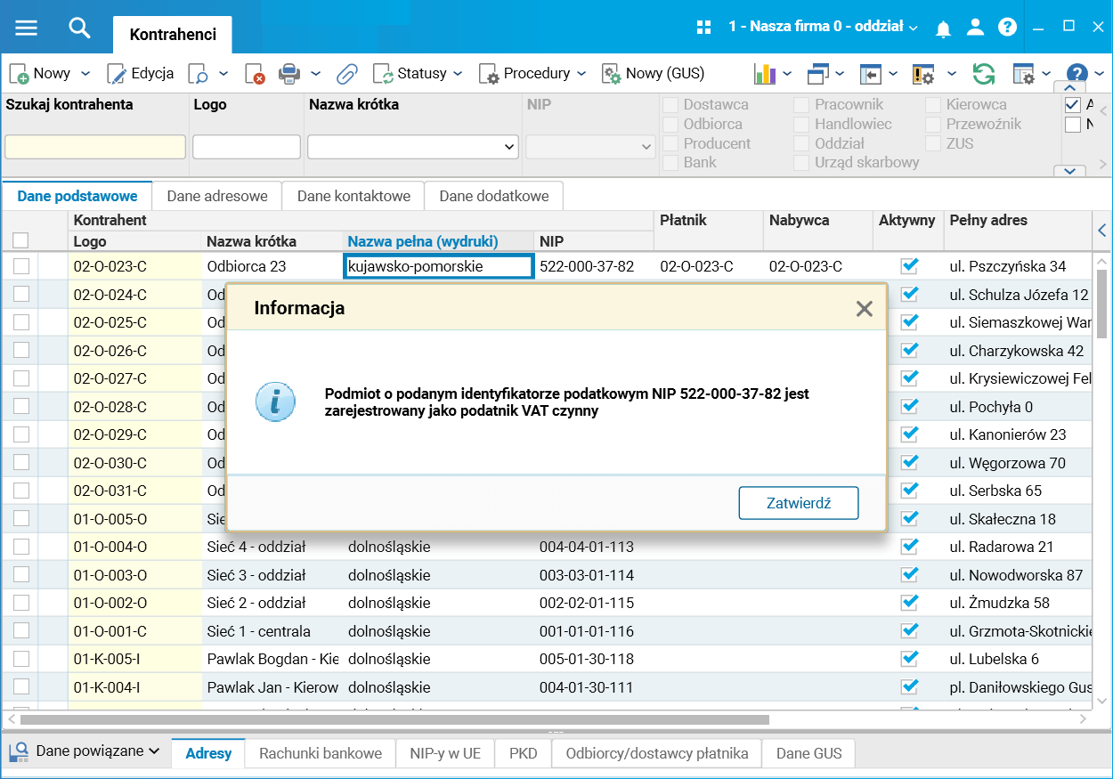Click the search magnifier icon in title bar
1113x779 pixels.
(x=79, y=28)
